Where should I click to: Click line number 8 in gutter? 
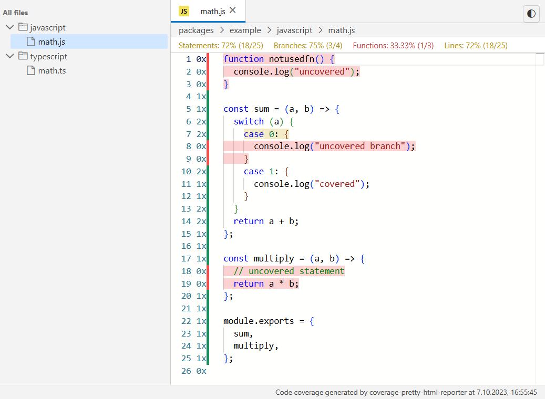188,146
